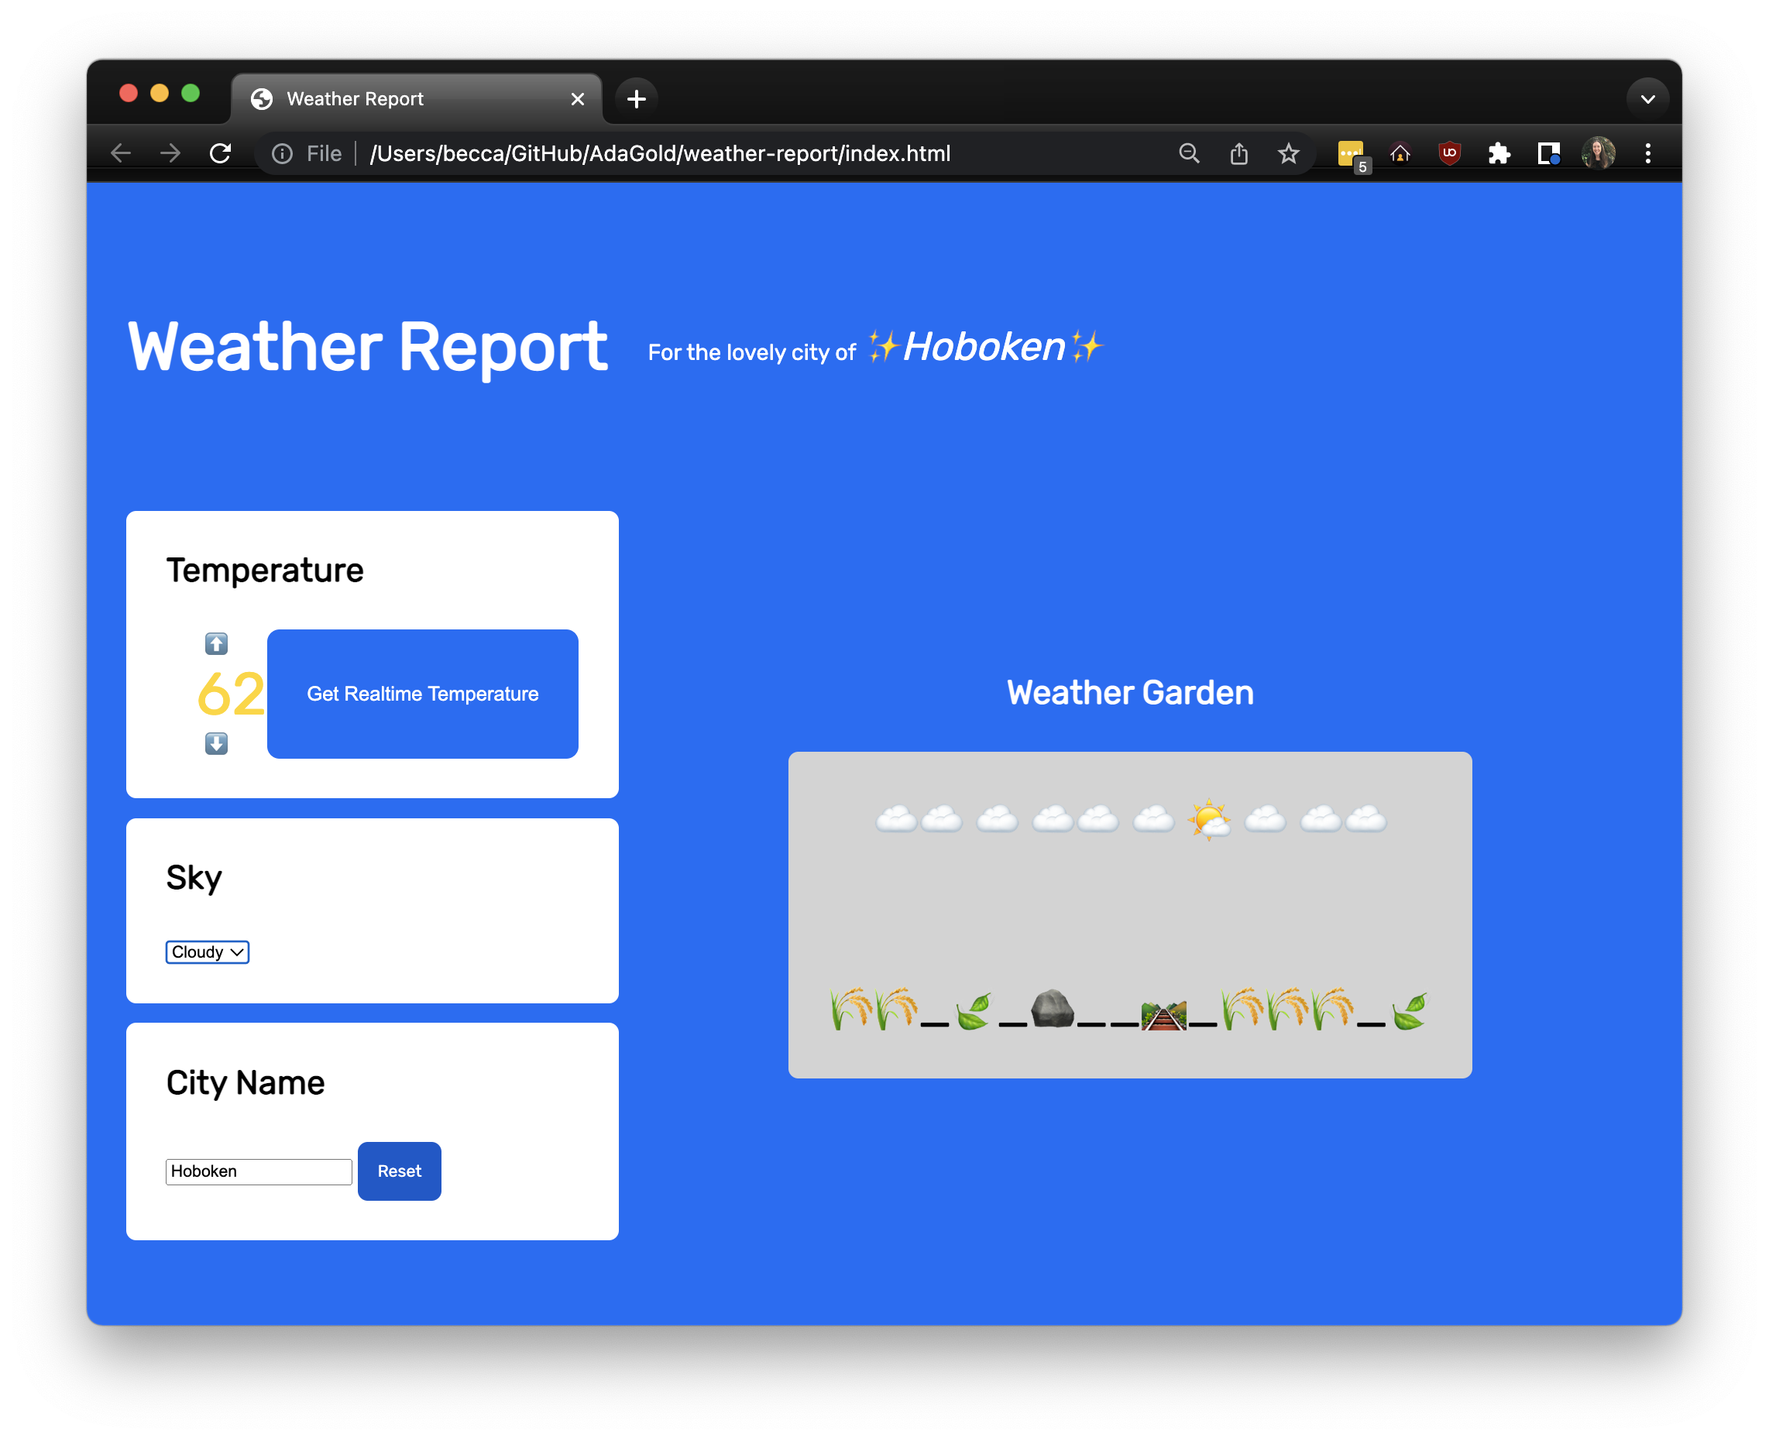Viewport: 1769px width, 1440px height.
Task: Click the Reset city name button
Action: (x=400, y=1171)
